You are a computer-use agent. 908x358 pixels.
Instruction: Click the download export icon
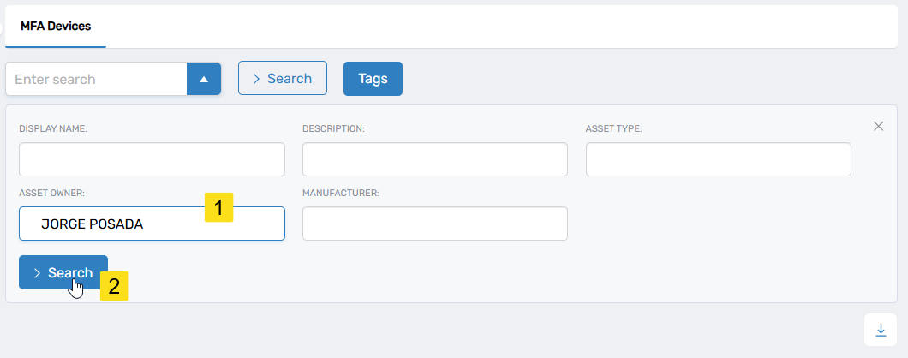coord(881,330)
